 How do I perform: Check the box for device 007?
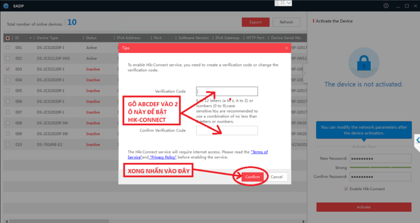tap(7, 112)
